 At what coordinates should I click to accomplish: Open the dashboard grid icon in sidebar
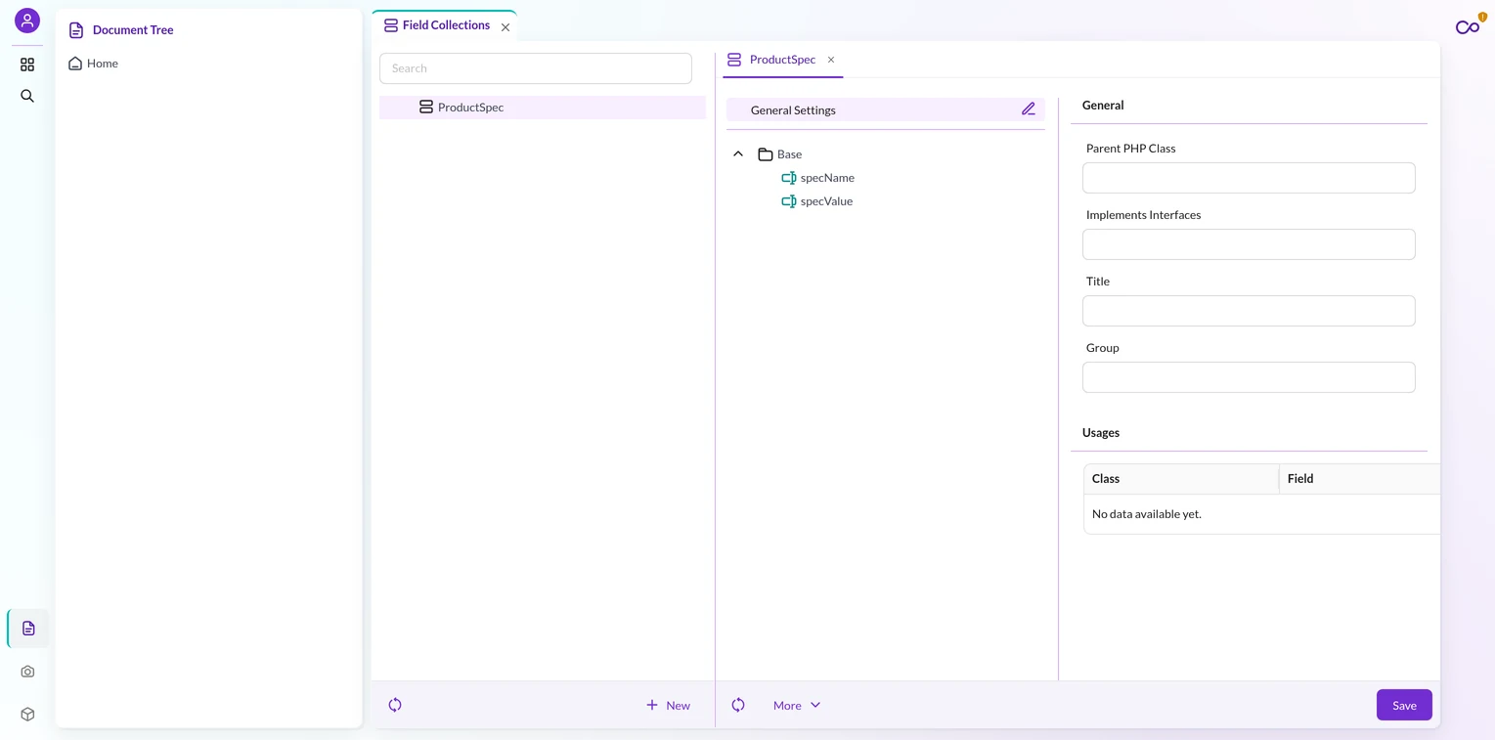click(27, 65)
